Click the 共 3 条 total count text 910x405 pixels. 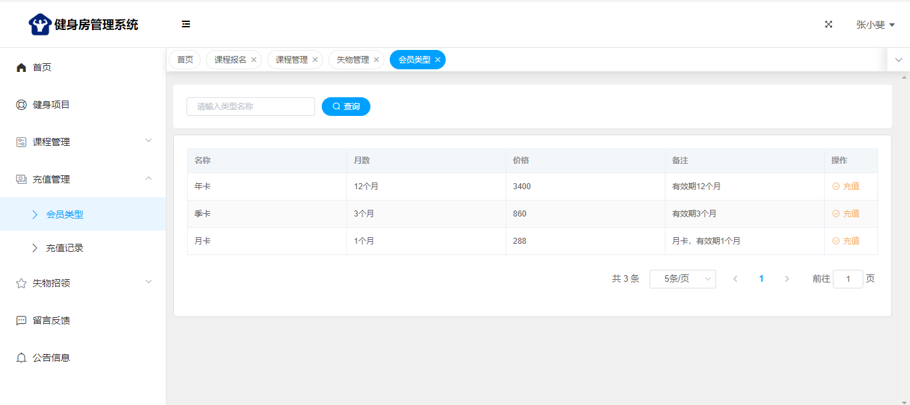tap(626, 279)
